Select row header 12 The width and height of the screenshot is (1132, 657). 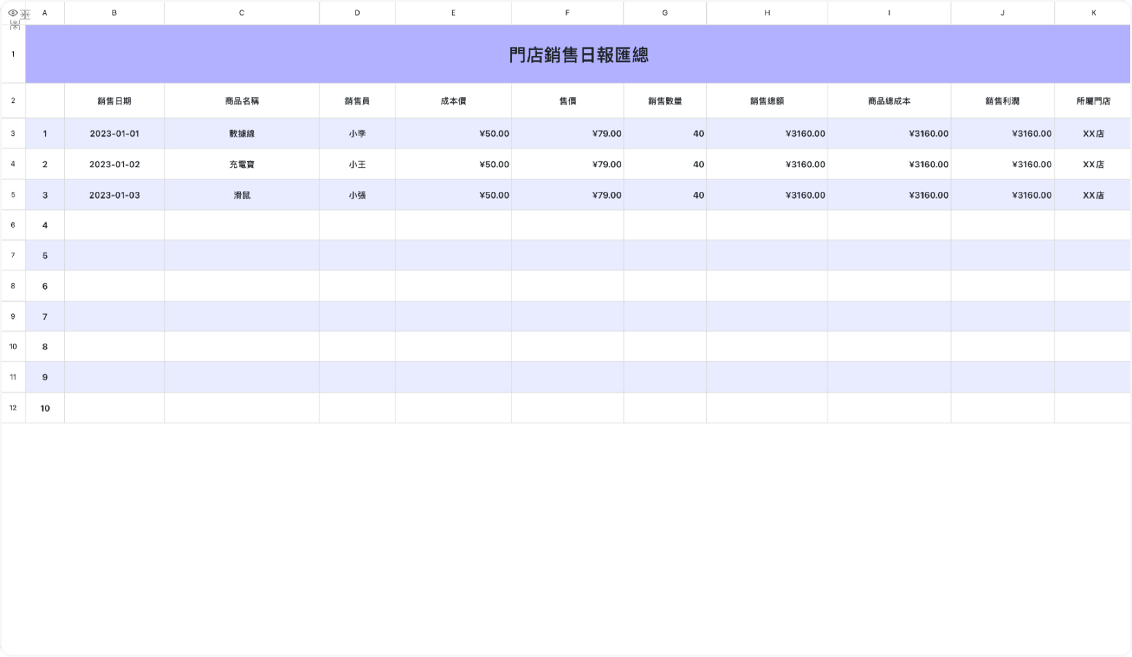(x=13, y=408)
